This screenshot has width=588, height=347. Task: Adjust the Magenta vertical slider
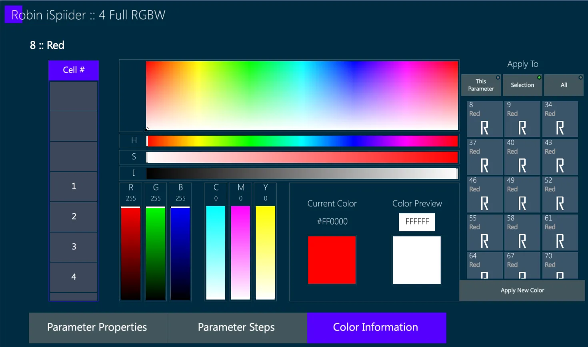click(x=240, y=253)
